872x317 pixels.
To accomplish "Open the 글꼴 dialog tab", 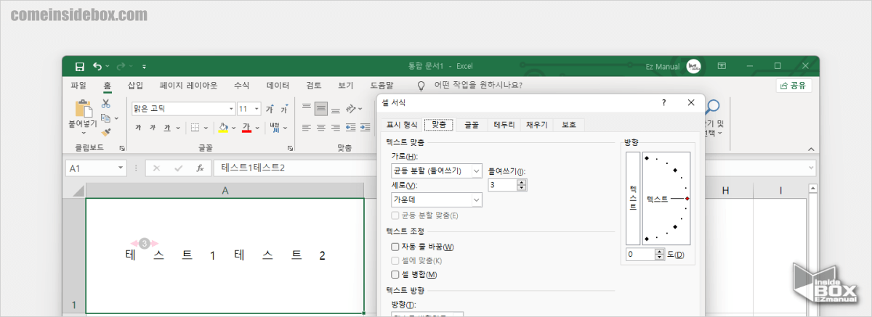I will click(x=472, y=125).
